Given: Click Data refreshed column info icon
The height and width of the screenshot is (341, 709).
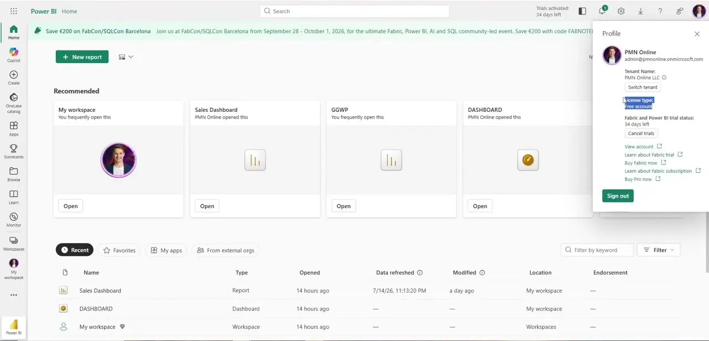Looking at the screenshot, I should point(420,272).
